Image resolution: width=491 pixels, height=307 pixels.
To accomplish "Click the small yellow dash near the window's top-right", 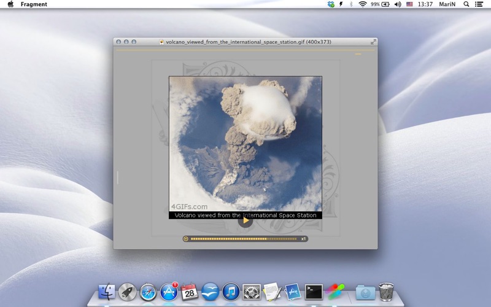I will click(358, 54).
